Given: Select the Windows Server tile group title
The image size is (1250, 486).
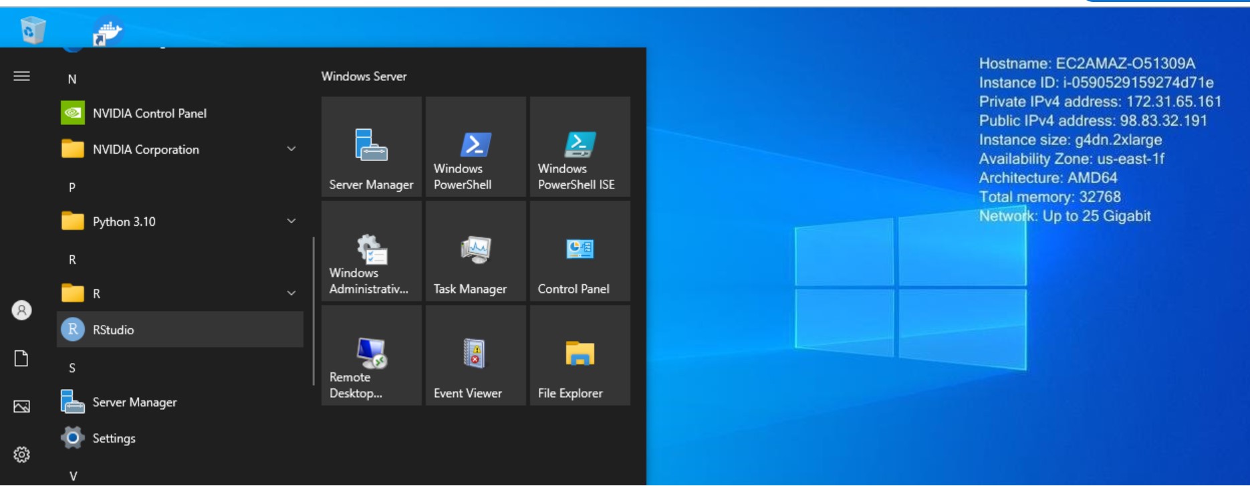Looking at the screenshot, I should (364, 76).
